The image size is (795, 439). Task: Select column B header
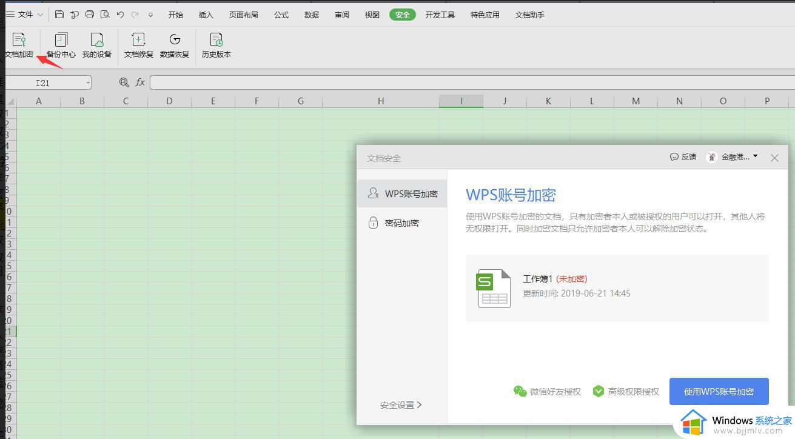(82, 101)
